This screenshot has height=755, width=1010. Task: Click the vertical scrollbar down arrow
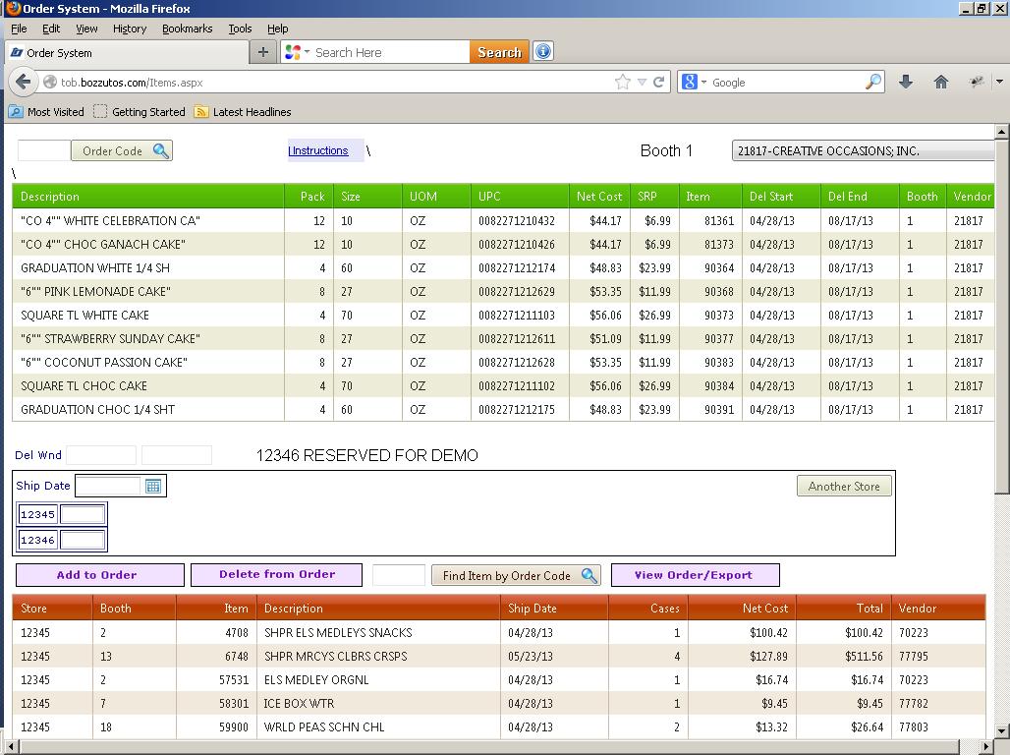coord(1001,730)
